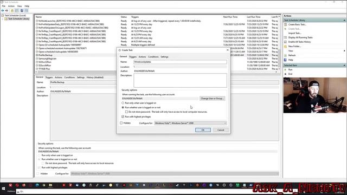Image resolution: width=347 pixels, height=195 pixels.
Task: Click the clock icon beside TT RGB Plus
Action: click(x=37, y=69)
